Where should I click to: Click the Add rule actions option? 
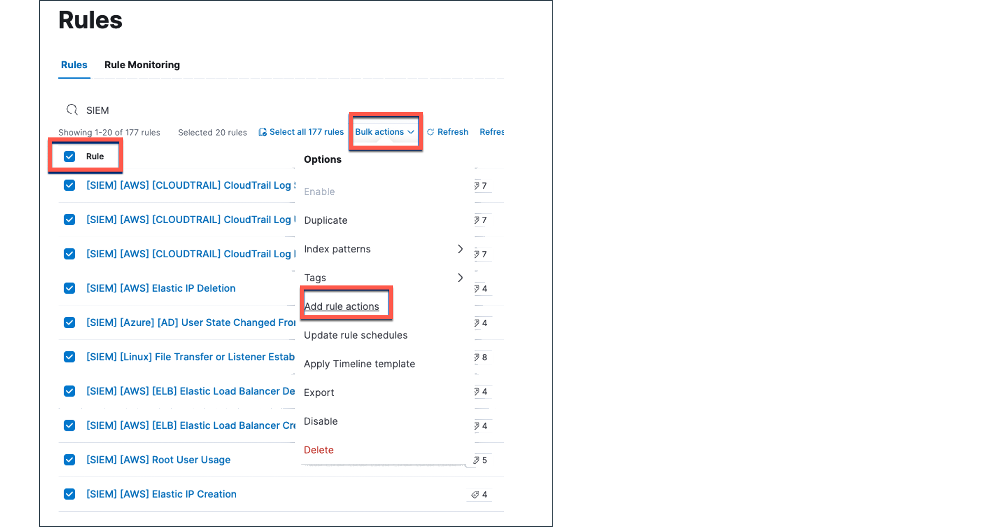pyautogui.click(x=342, y=306)
